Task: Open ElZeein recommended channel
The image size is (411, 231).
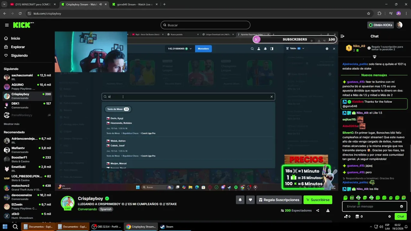Action: click(x=27, y=206)
